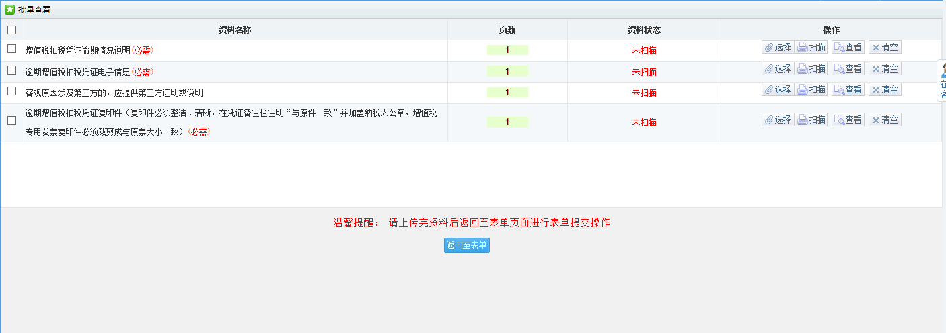Click 扫描 for 客观原因涉及第三方 row
The image size is (946, 333).
(x=811, y=90)
